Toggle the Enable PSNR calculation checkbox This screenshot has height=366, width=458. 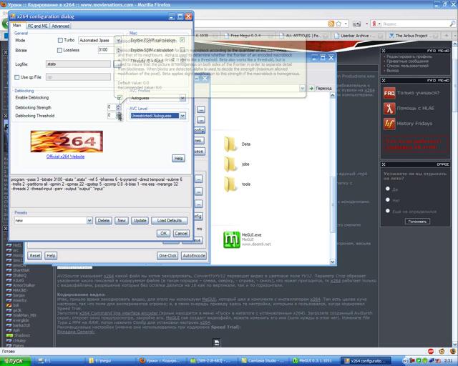tap(182, 40)
